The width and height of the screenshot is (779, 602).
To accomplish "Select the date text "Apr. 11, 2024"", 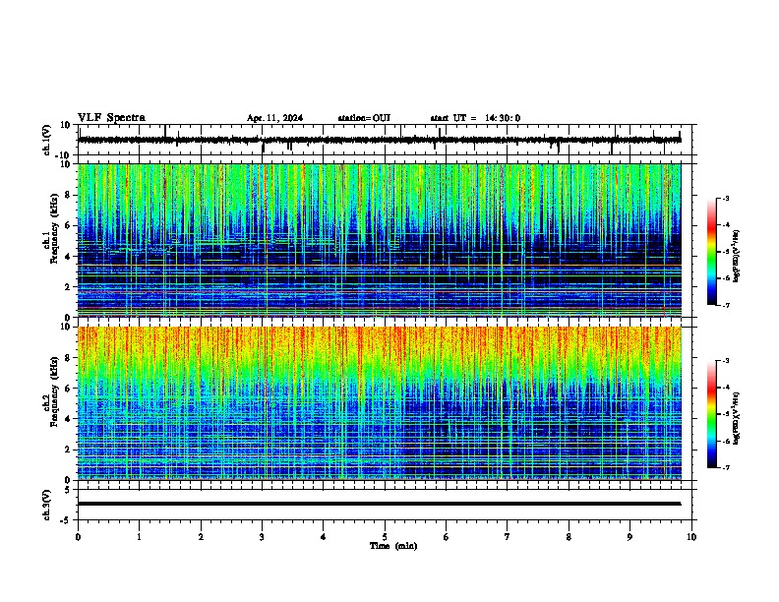I will point(274,118).
